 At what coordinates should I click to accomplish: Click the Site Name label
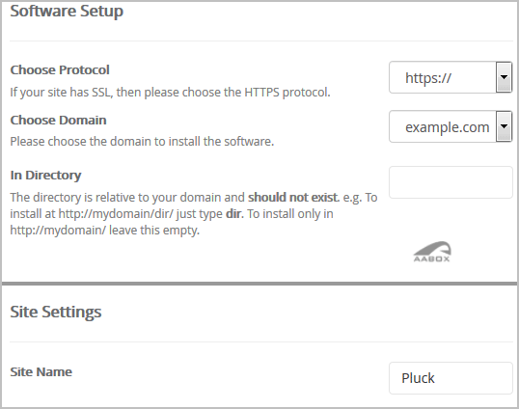coord(41,371)
